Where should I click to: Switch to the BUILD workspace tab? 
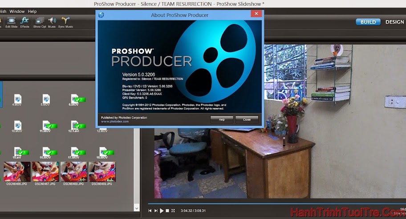coord(368,22)
